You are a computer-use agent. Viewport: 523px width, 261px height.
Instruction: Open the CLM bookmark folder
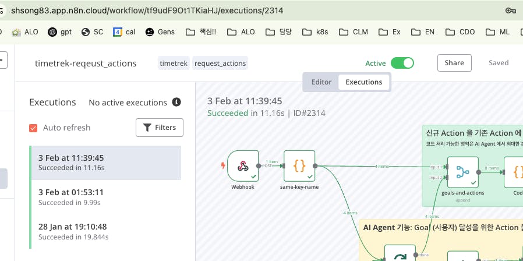[x=353, y=32]
